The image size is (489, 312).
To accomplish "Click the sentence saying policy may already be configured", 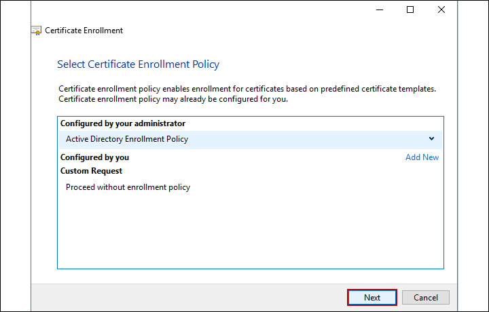I will (x=173, y=99).
